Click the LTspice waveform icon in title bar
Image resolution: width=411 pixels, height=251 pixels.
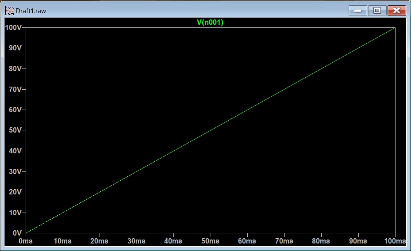pyautogui.click(x=9, y=11)
